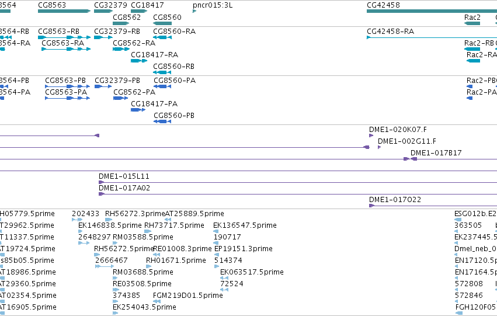Click the CG18417-RA transcript label

154,55
